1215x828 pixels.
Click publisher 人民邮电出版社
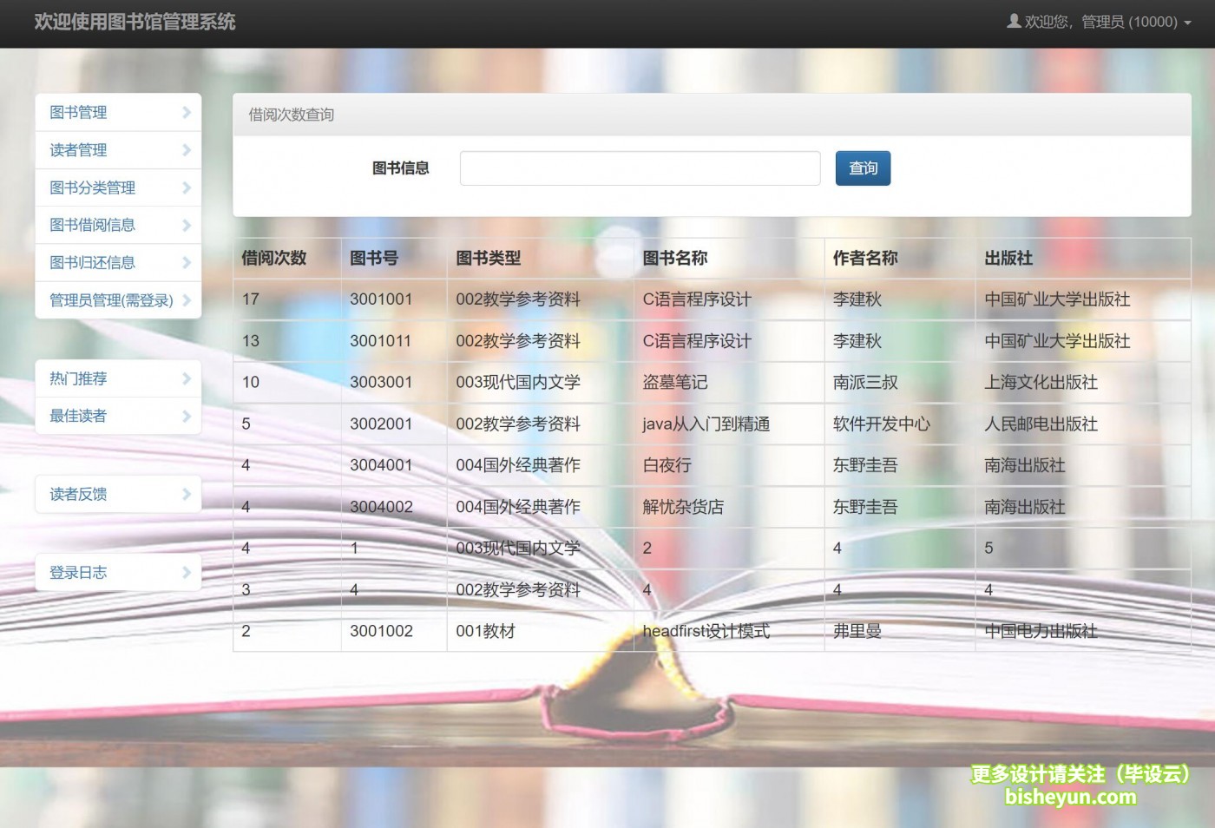point(1041,424)
